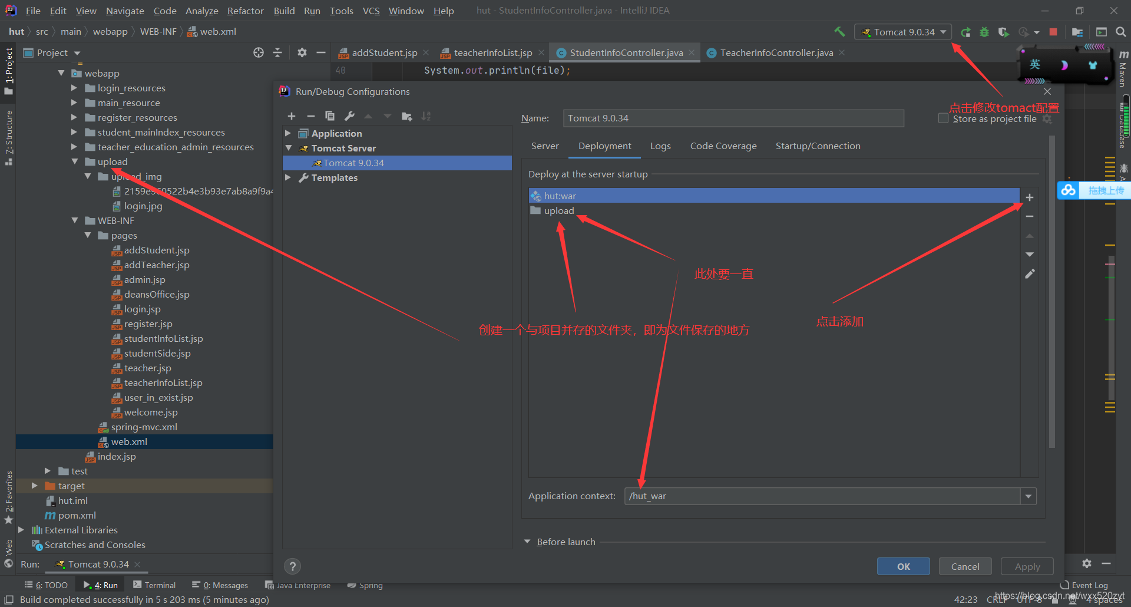Expand the Application configuration node
Viewport: 1131px width, 607px height.
click(288, 133)
